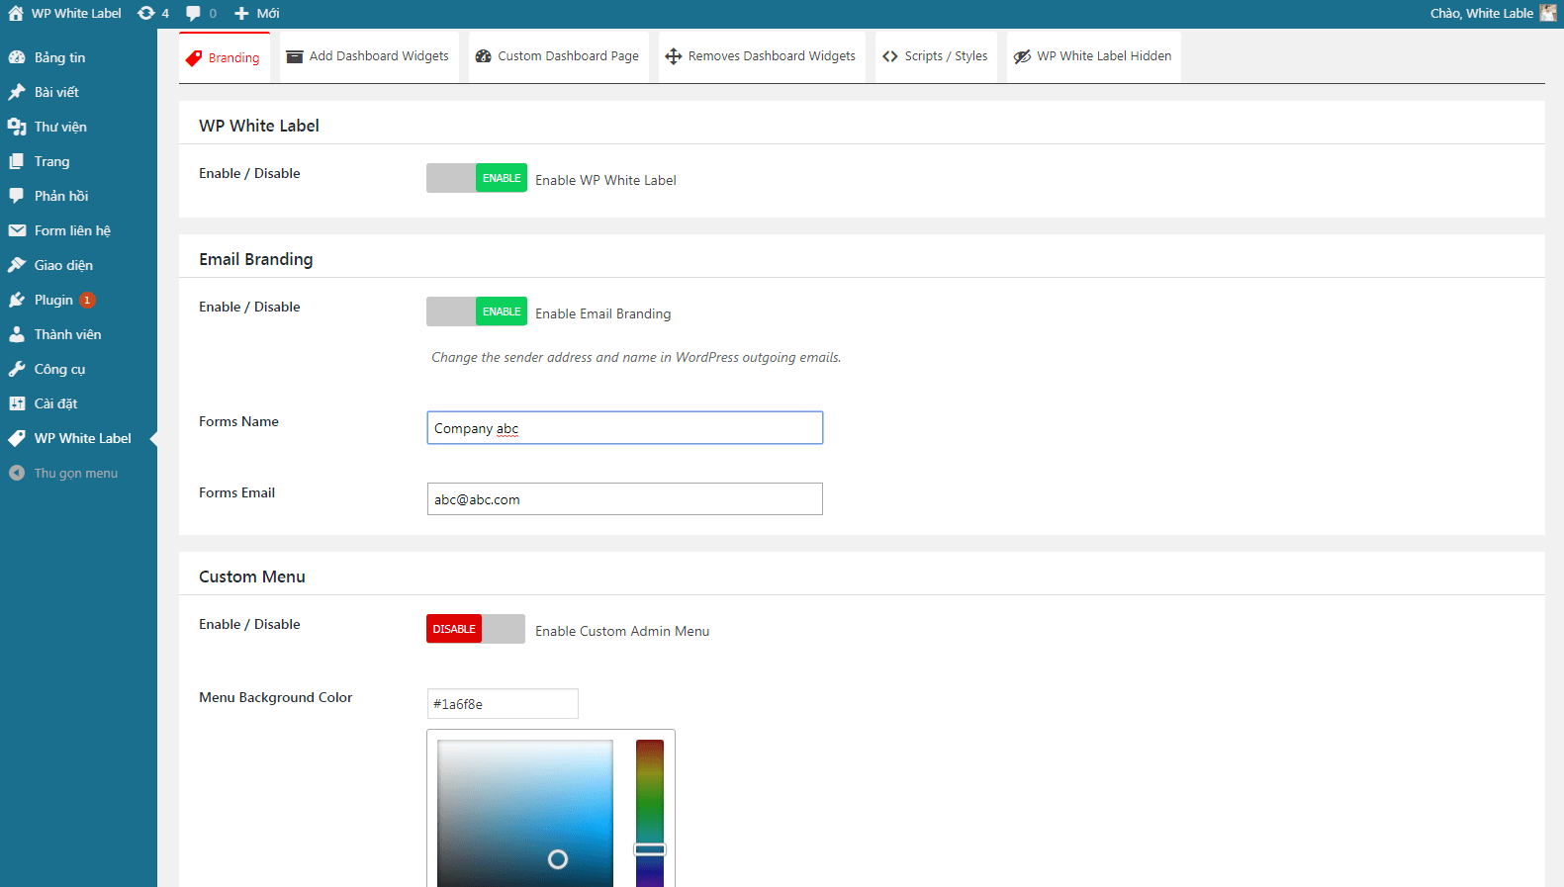Toggle the Enable Email Branding switch
Screen dimensions: 1564x887
477,311
